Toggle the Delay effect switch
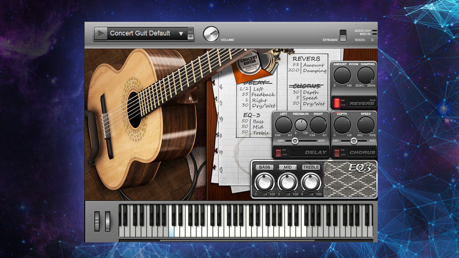Screen dimensions: 459x258 point(278,152)
